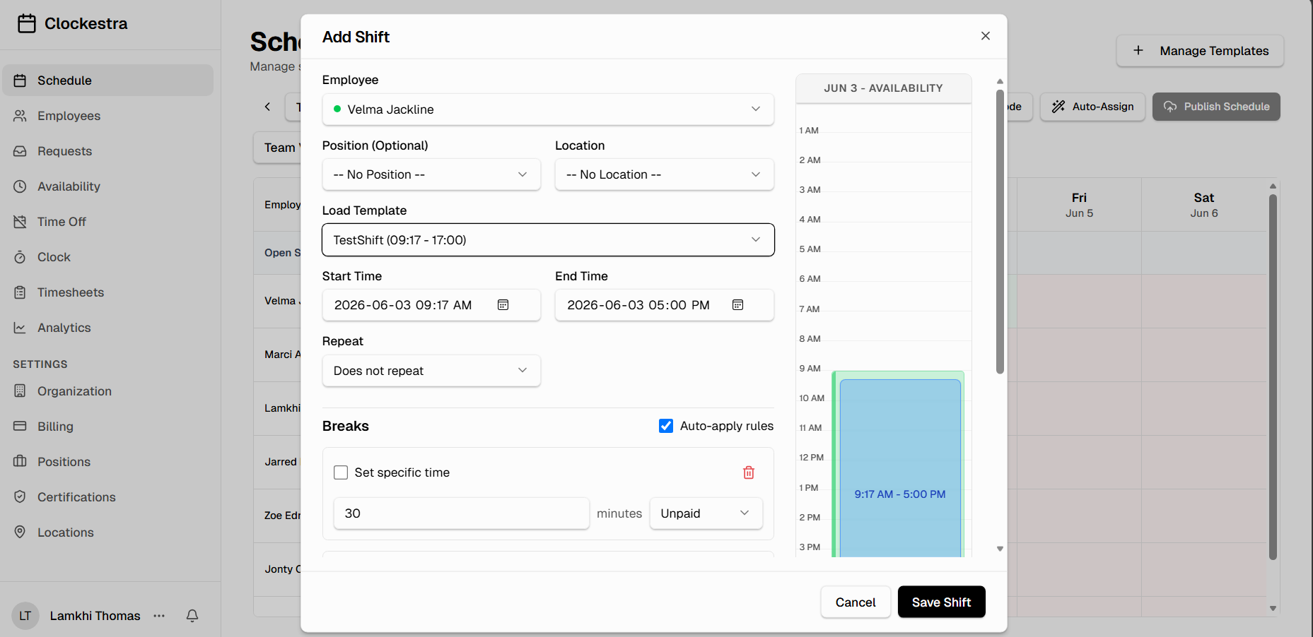Image resolution: width=1313 pixels, height=637 pixels.
Task: Click the End Time date-time field
Action: click(x=665, y=305)
